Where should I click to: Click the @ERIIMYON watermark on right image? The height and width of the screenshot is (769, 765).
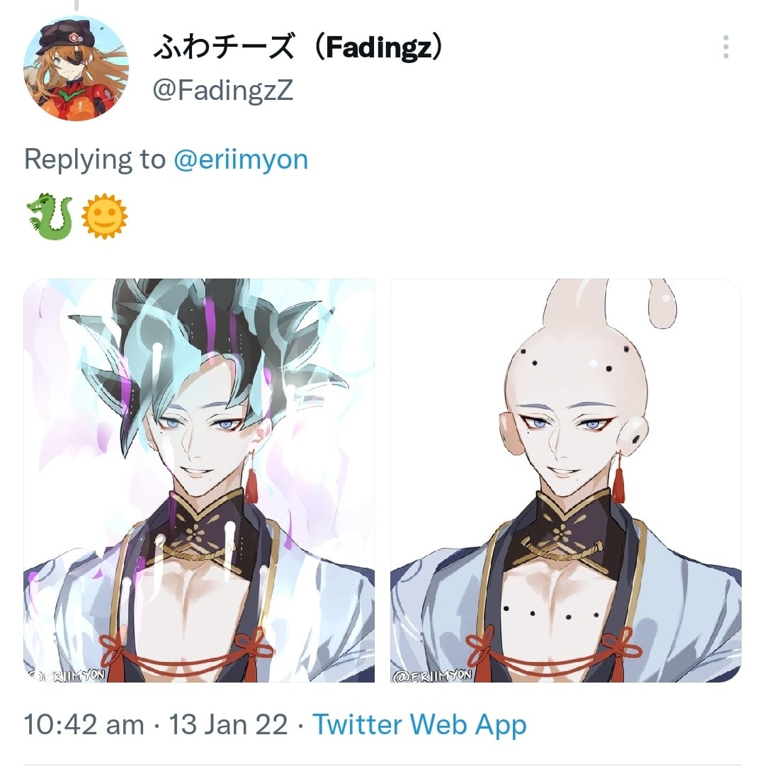click(432, 675)
